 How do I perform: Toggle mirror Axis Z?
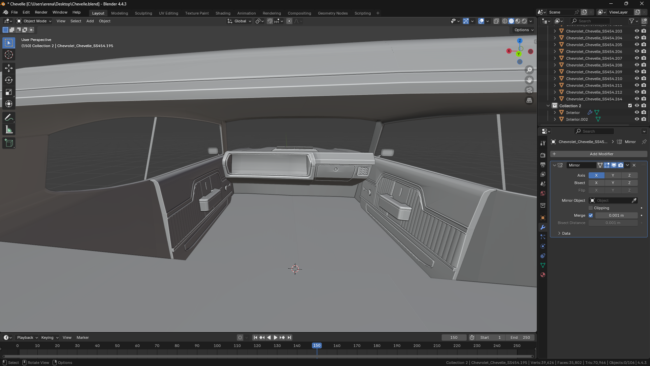(x=629, y=175)
